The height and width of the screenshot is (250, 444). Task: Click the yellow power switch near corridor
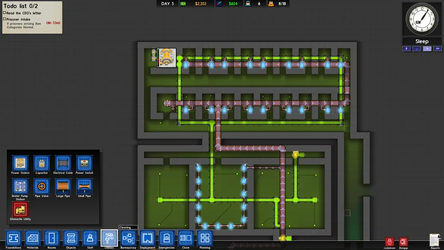[296, 155]
